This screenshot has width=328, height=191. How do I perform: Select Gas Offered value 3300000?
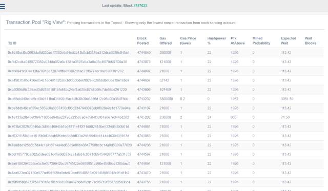166,99
